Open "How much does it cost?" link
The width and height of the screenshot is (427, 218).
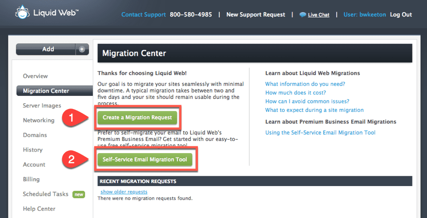point(296,93)
